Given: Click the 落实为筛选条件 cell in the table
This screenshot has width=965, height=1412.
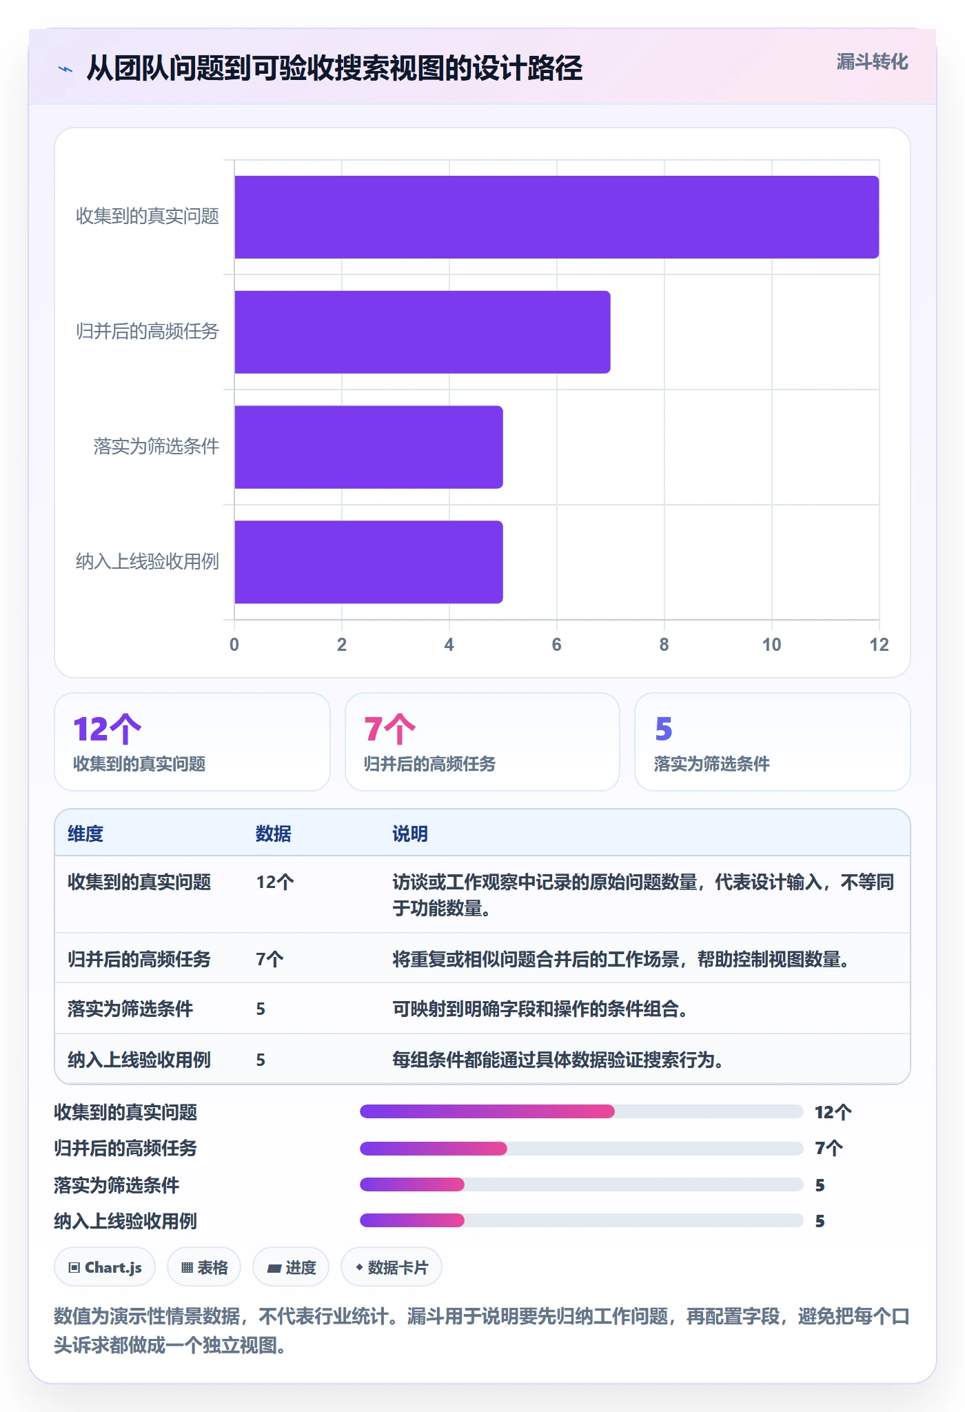Looking at the screenshot, I should [130, 1009].
